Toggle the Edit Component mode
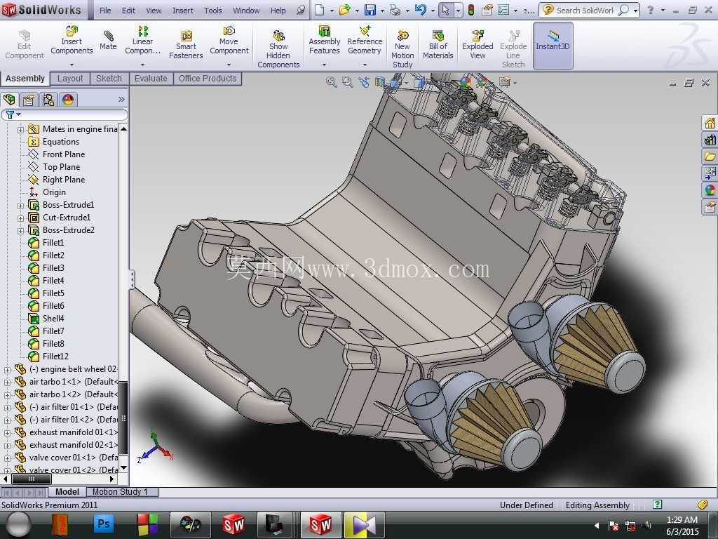Image resolution: width=718 pixels, height=539 pixels. pyautogui.click(x=25, y=46)
